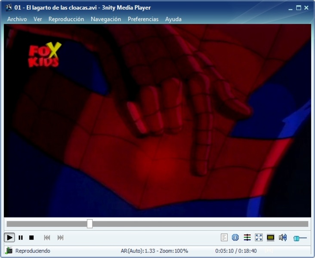Open the Reproducción menu
The height and width of the screenshot is (258, 315).
coord(66,19)
